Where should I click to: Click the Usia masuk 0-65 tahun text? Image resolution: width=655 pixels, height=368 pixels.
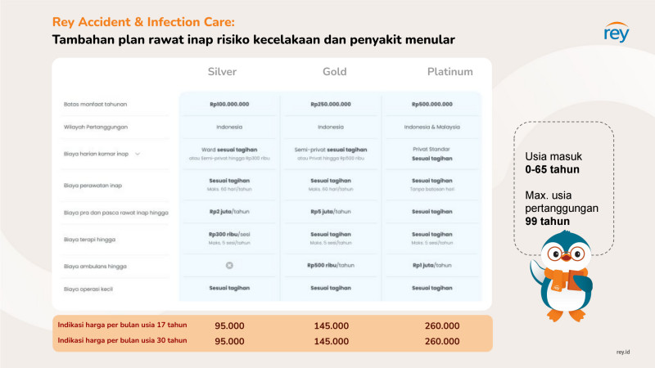[553, 163]
